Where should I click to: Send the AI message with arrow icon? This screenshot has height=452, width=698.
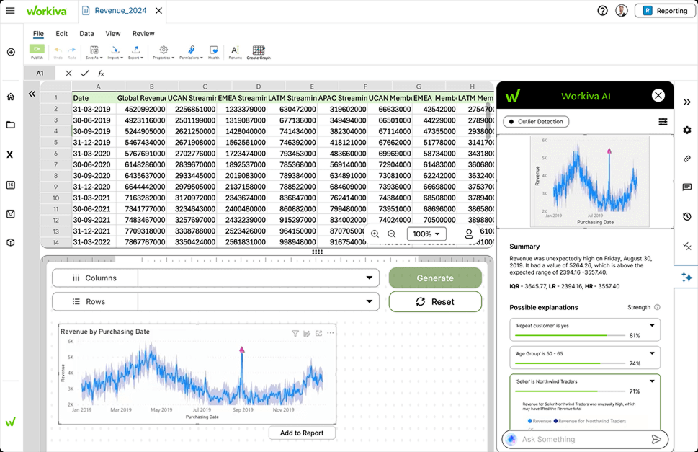click(x=656, y=440)
